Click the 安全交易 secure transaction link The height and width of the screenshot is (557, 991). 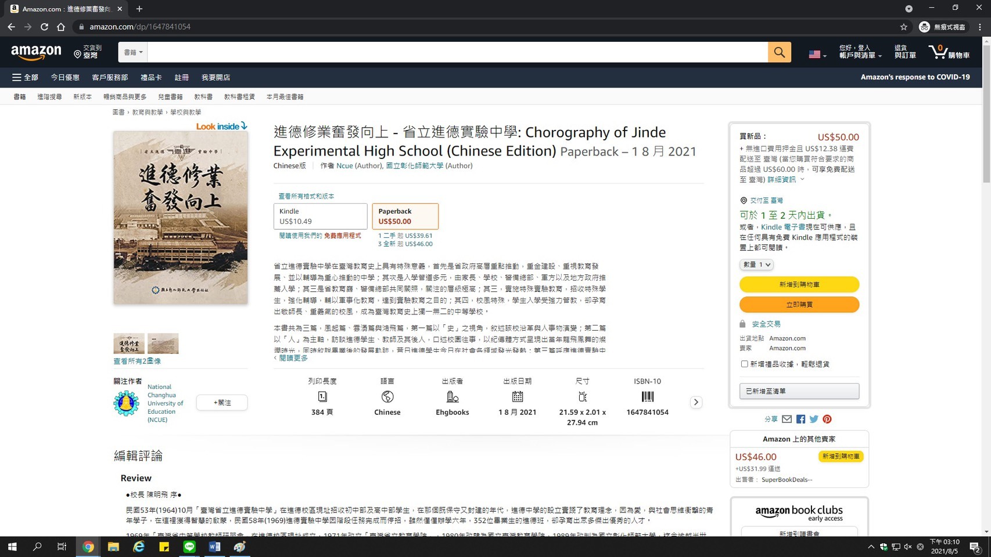[x=766, y=324]
